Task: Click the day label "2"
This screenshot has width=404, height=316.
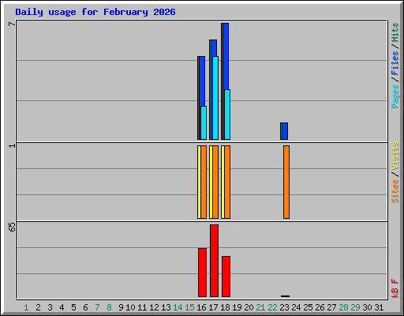Action: click(x=38, y=307)
